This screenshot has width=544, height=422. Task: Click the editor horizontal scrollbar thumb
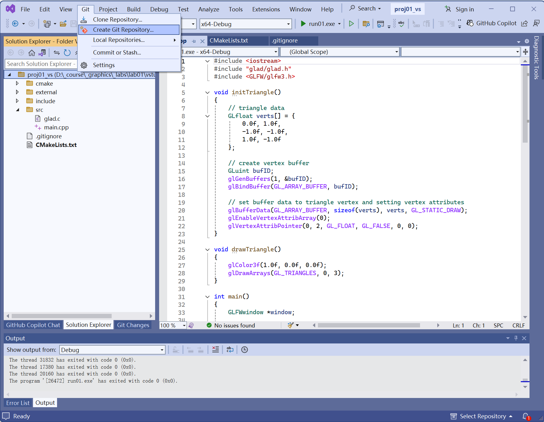pyautogui.click(x=369, y=325)
